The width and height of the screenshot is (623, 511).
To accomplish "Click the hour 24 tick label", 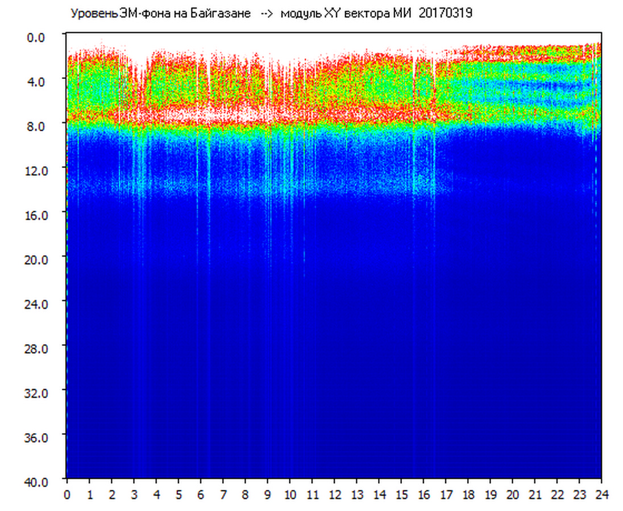I will pyautogui.click(x=601, y=495).
